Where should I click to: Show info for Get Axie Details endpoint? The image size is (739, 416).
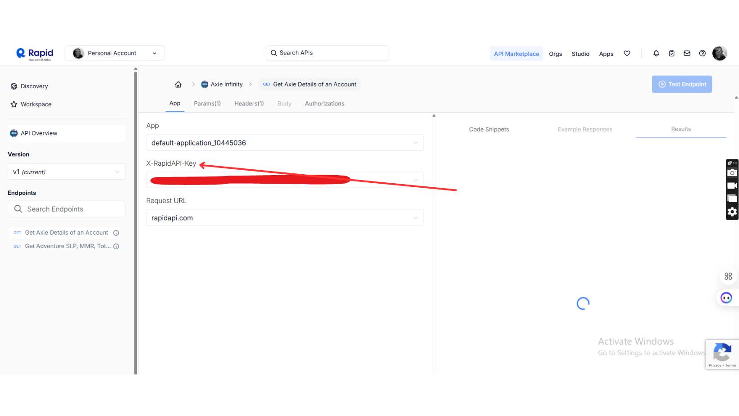[x=116, y=233]
